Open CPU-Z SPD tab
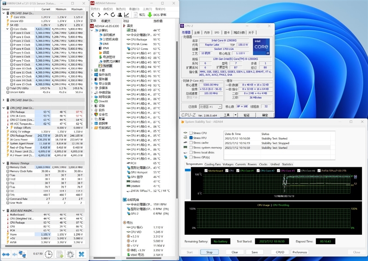This screenshot has width=368, height=261. point(217,33)
